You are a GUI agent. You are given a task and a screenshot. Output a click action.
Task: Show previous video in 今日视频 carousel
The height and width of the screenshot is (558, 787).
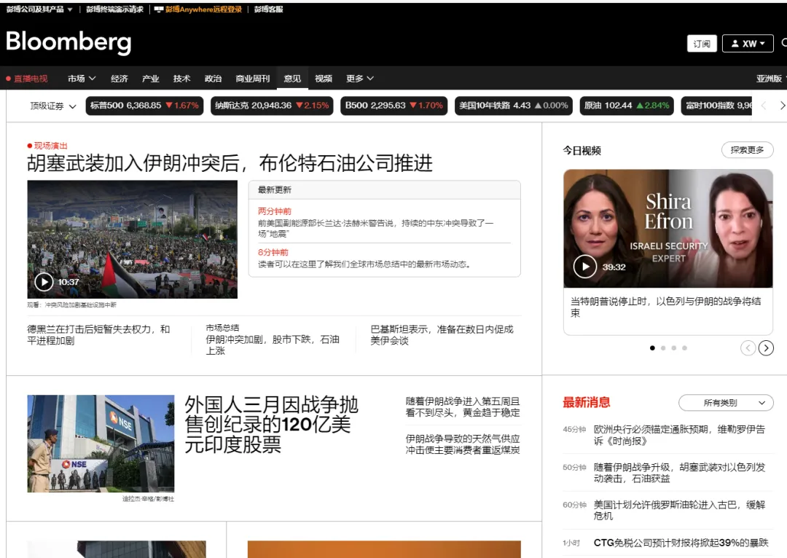pyautogui.click(x=748, y=347)
